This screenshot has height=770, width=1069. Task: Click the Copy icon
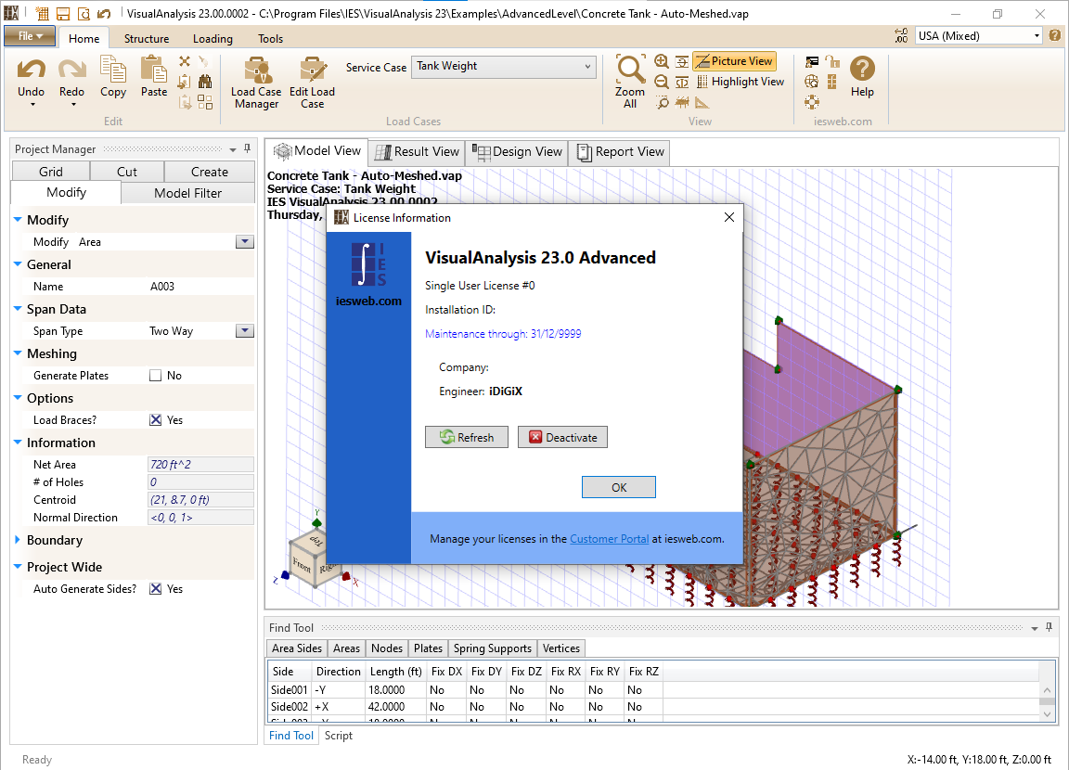[112, 70]
